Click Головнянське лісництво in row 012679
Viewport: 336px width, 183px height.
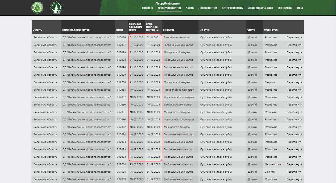pos(179,149)
